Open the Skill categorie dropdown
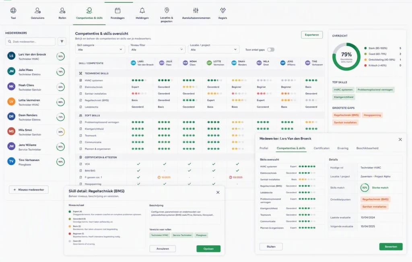Image resolution: width=412 pixels, height=262 pixels. coord(100,49)
